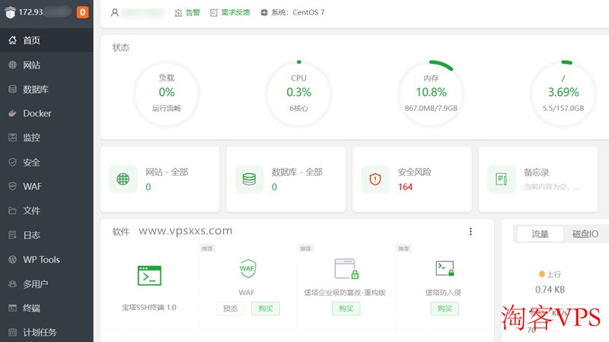
Task: Click the WAF software shield icon
Action: 247,268
